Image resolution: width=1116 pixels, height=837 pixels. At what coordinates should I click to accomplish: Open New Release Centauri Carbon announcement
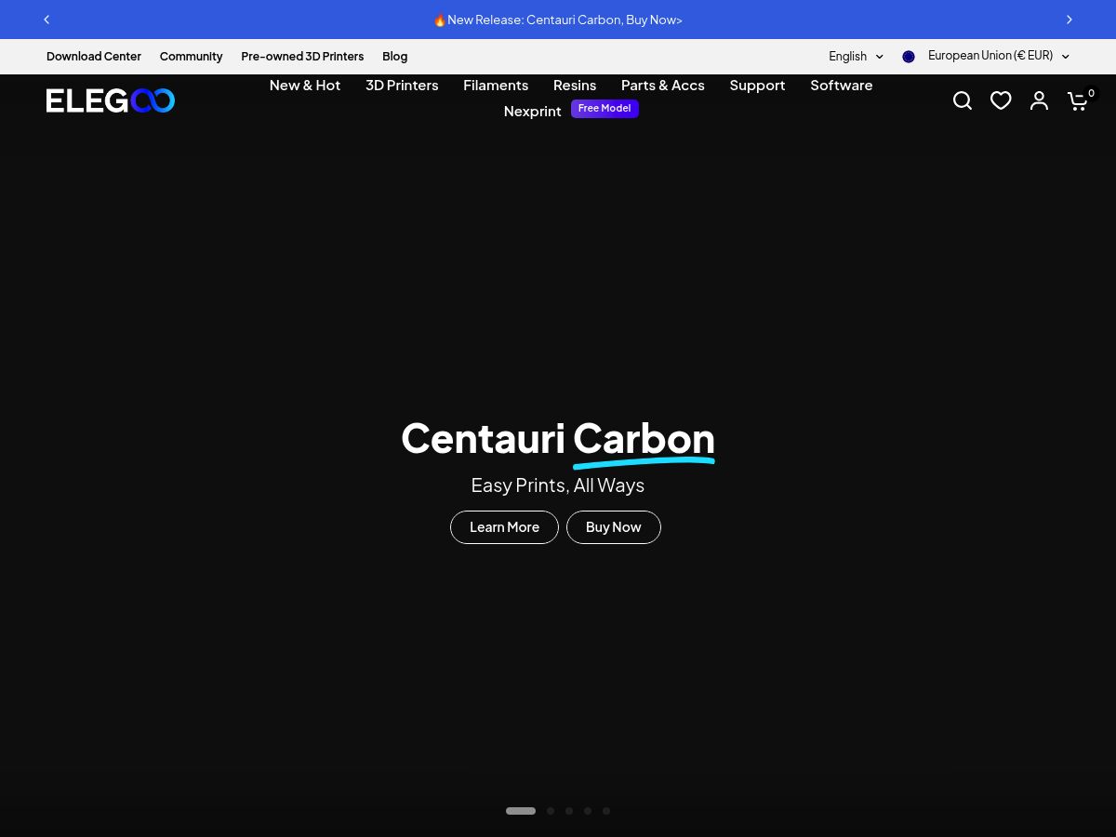point(558,20)
